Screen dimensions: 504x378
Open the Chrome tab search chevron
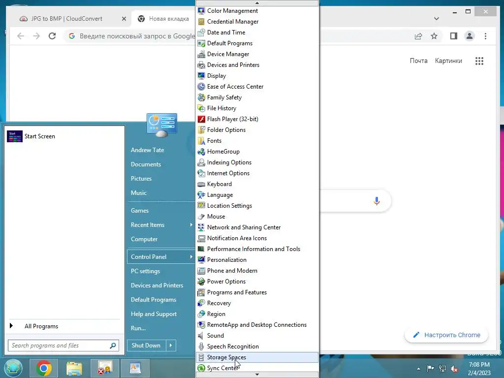click(x=436, y=19)
